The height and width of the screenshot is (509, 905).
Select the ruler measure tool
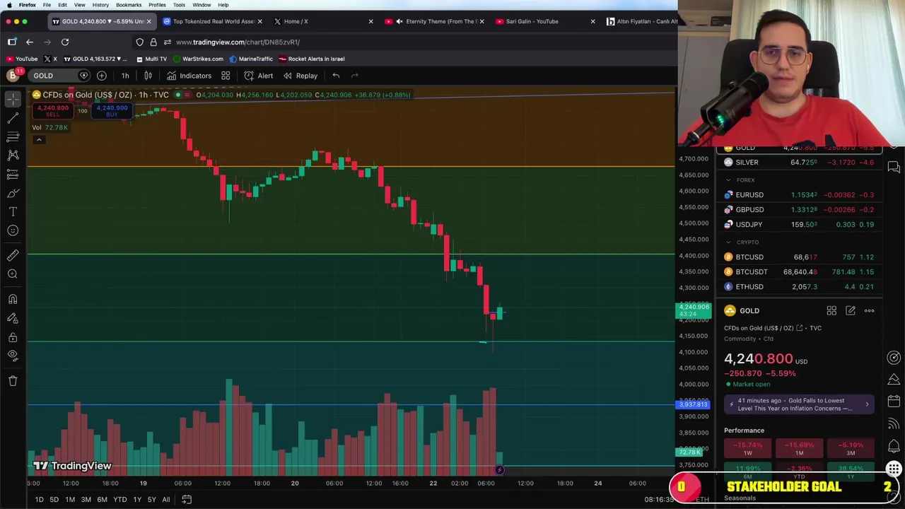point(13,255)
